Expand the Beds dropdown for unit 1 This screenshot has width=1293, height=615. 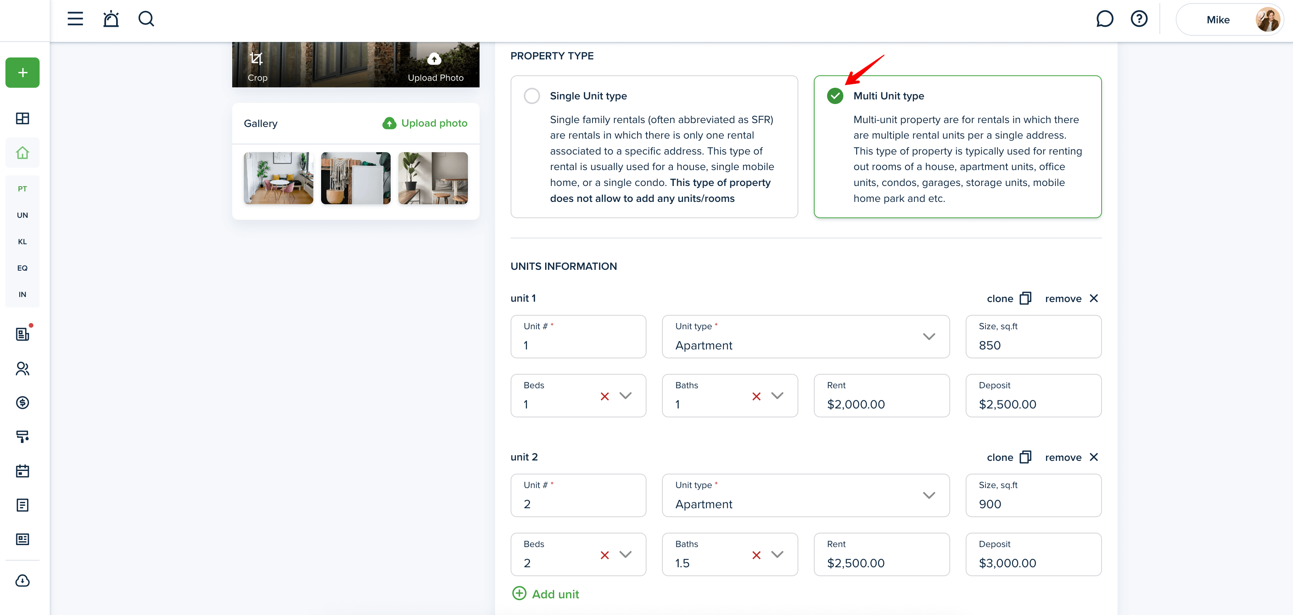626,396
